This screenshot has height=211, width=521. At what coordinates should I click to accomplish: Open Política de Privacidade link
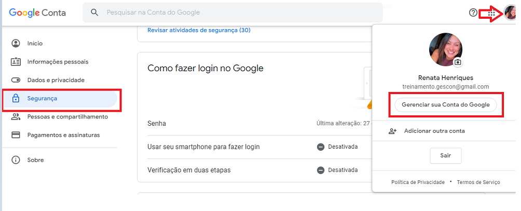[418, 182]
